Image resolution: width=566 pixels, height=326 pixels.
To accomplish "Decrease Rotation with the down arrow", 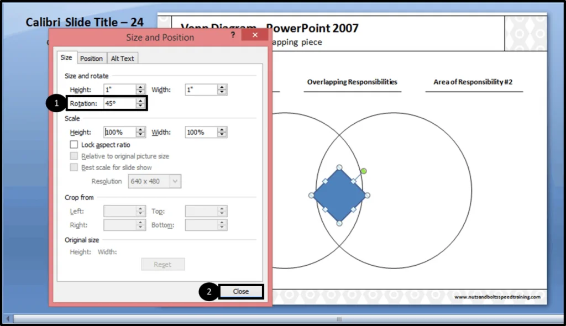I will 140,106.
